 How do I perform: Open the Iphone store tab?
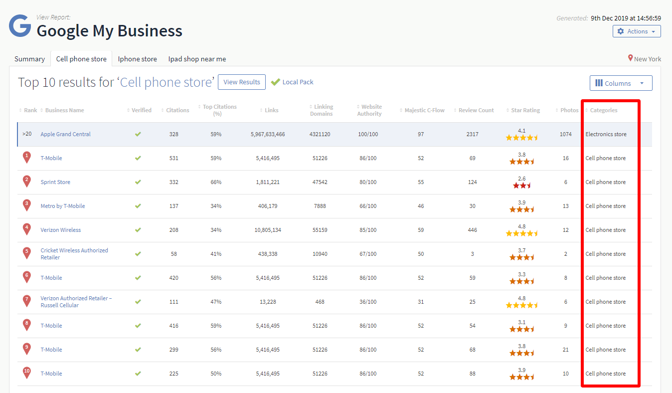point(138,59)
